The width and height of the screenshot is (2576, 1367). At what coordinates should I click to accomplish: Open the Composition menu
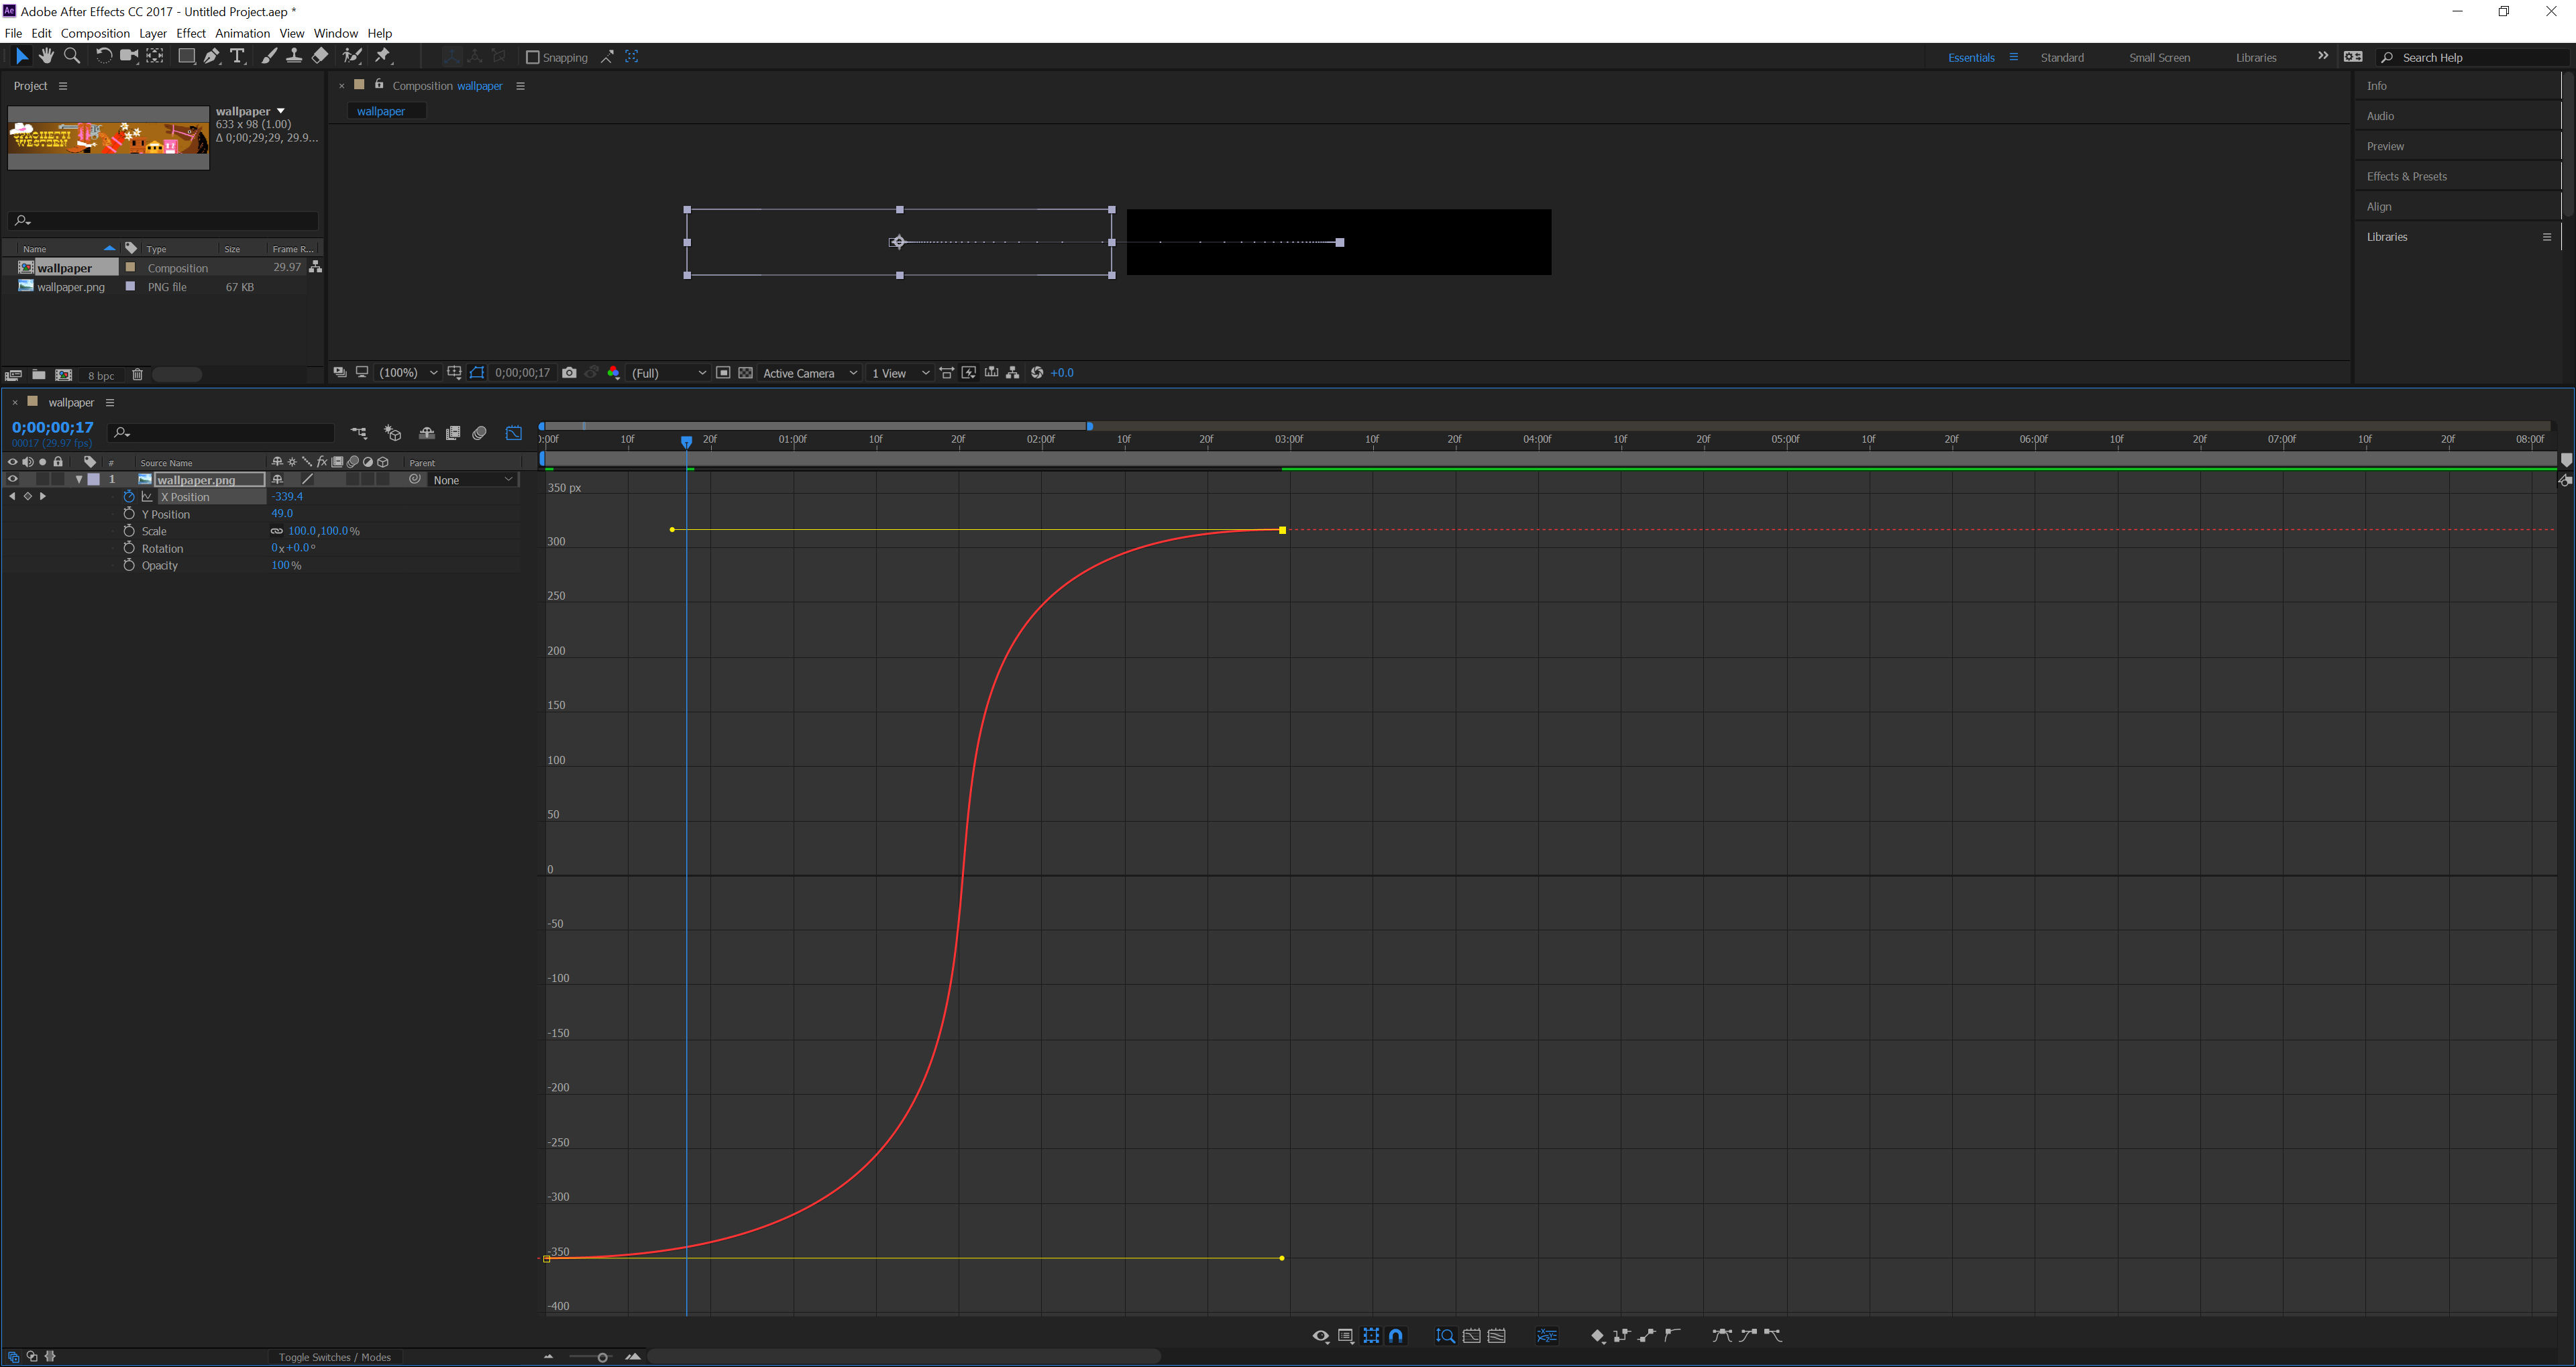pos(95,33)
